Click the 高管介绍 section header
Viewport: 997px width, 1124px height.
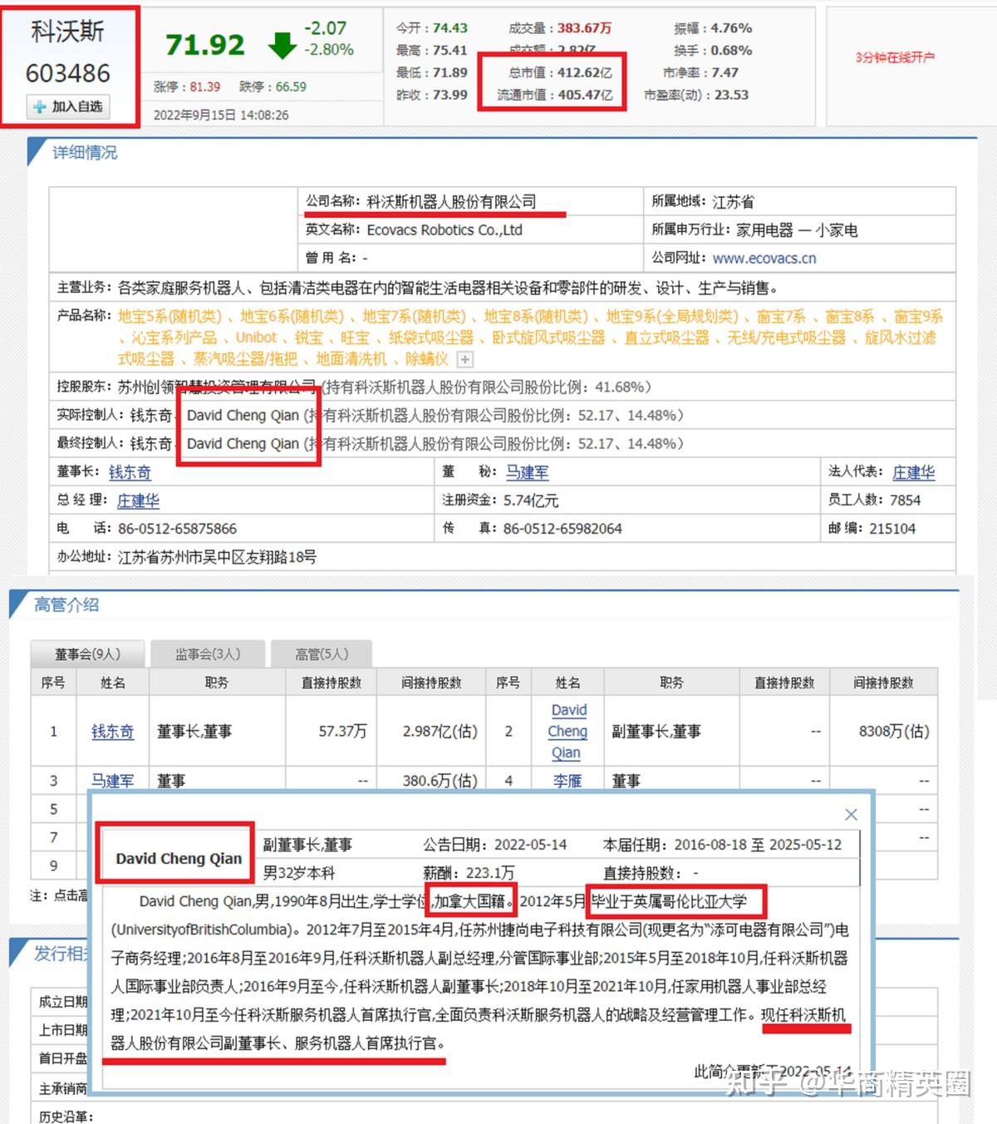coord(66,604)
